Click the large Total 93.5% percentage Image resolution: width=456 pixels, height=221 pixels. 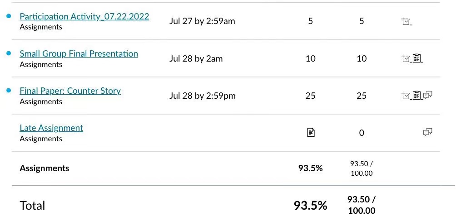coord(310,205)
